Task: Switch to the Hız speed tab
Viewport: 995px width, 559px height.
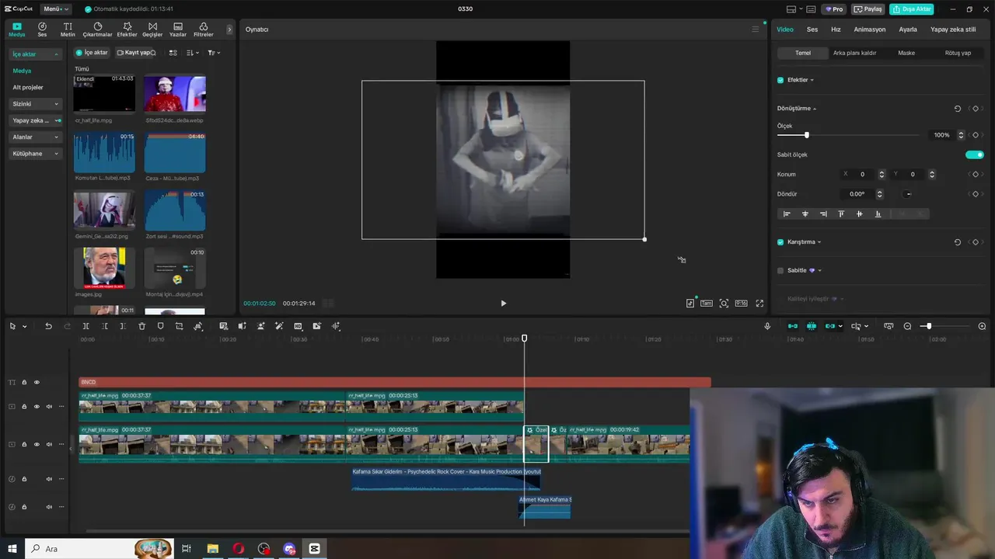Action: [836, 30]
